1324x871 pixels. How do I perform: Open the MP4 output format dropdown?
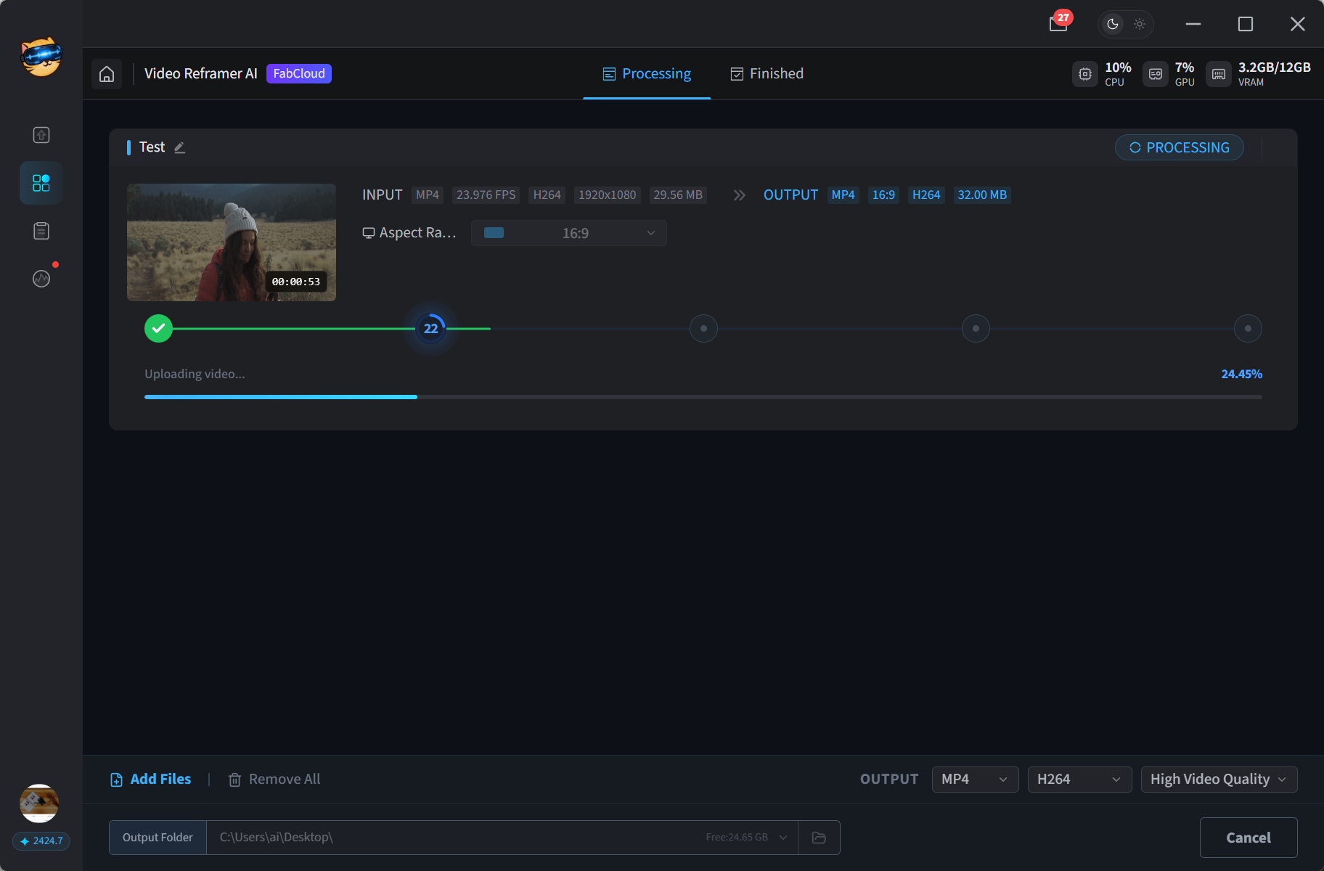tap(975, 780)
